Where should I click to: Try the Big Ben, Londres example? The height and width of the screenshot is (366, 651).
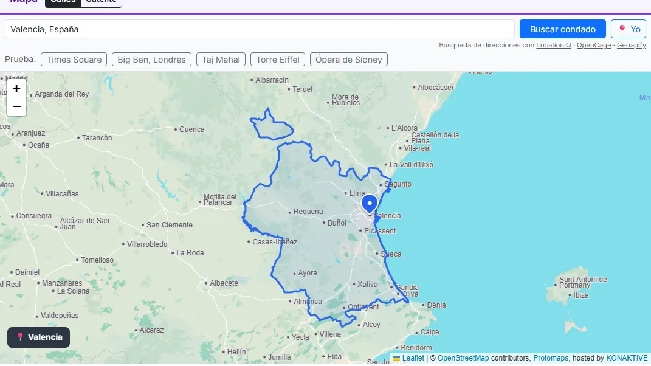[151, 60]
